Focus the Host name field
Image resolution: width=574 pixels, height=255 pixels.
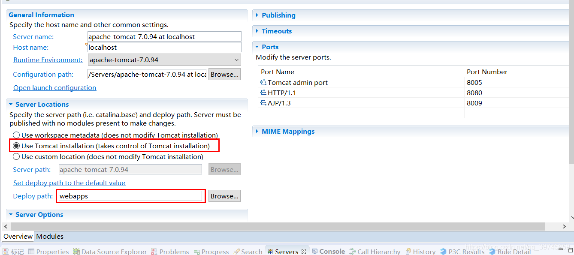(164, 47)
